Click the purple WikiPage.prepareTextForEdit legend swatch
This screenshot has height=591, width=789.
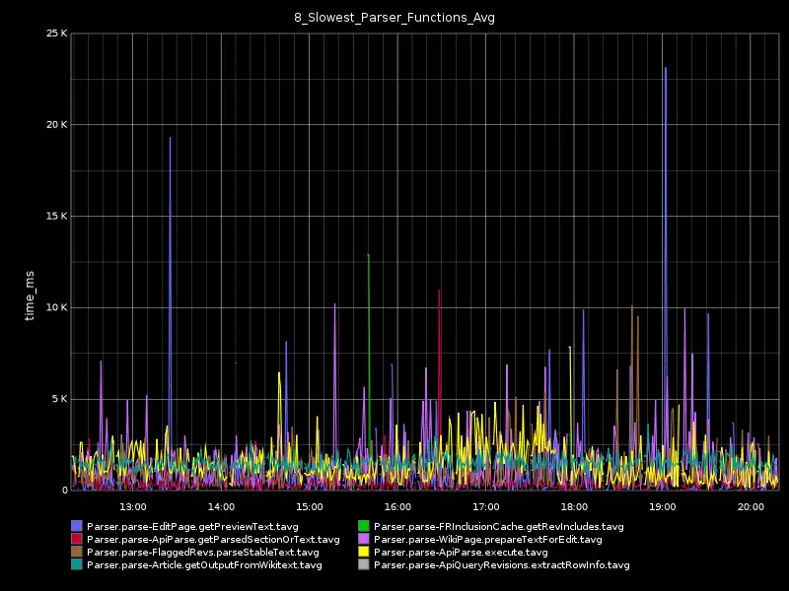pyautogui.click(x=364, y=540)
